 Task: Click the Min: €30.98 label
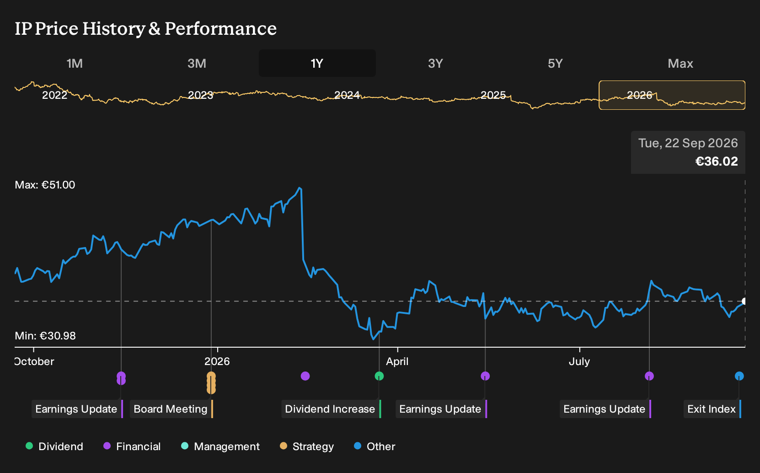(45, 336)
